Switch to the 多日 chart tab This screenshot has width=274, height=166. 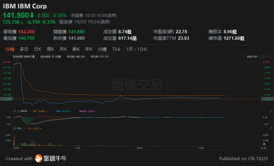pyautogui.click(x=24, y=49)
